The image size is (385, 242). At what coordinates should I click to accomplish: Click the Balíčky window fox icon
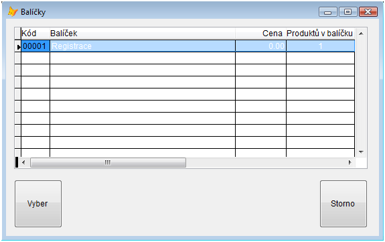tap(13, 11)
